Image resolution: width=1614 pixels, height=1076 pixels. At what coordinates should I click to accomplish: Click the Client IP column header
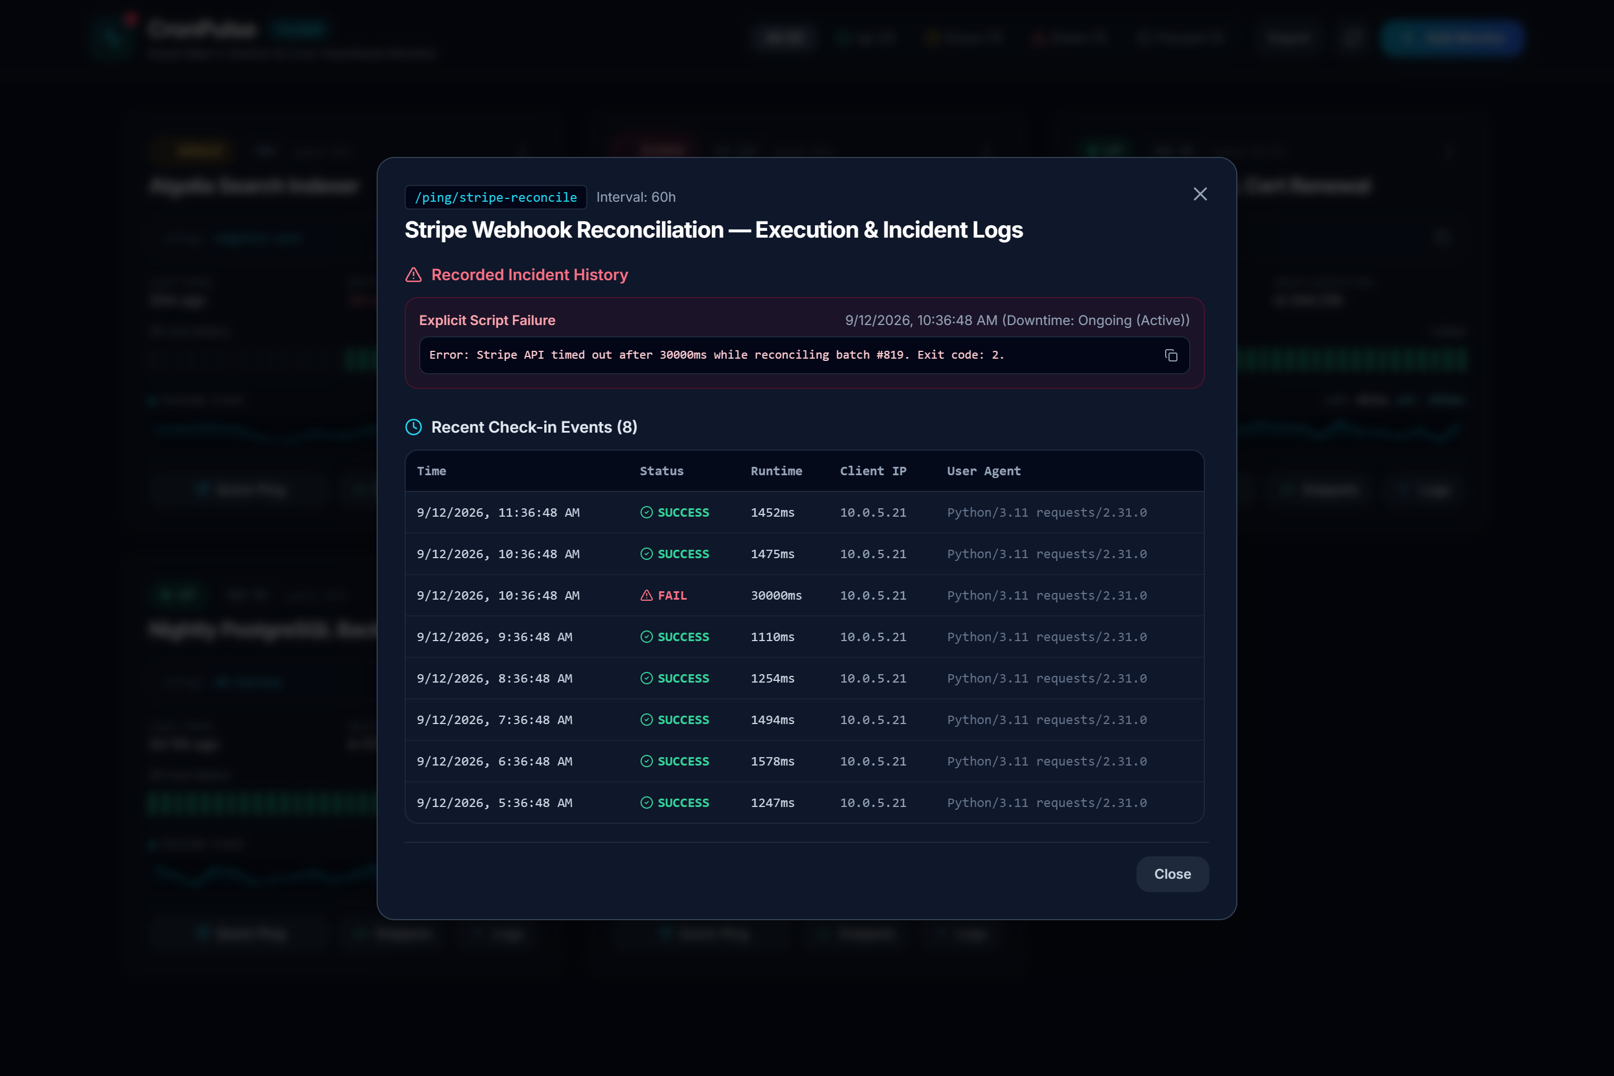873,471
